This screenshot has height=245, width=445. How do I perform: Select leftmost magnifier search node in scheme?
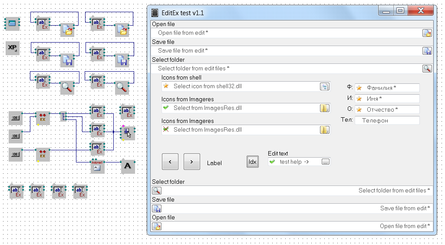click(x=67, y=87)
